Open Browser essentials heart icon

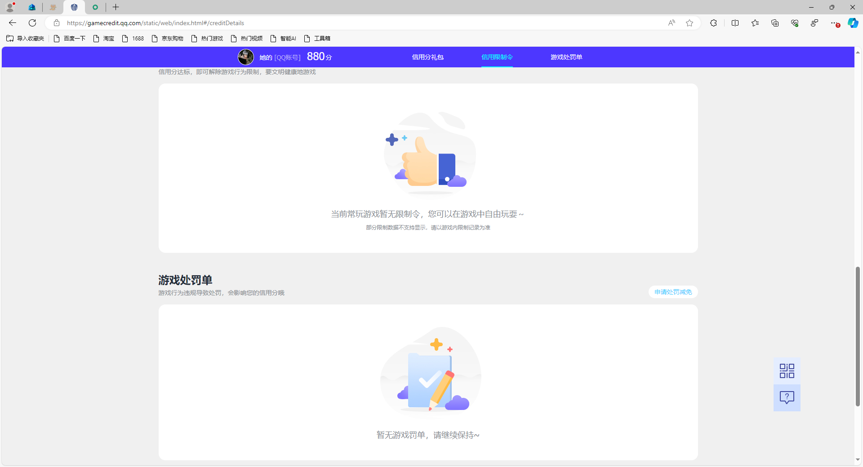[795, 23]
